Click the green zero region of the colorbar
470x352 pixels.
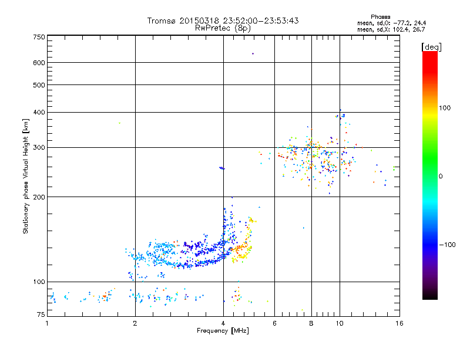(x=430, y=176)
